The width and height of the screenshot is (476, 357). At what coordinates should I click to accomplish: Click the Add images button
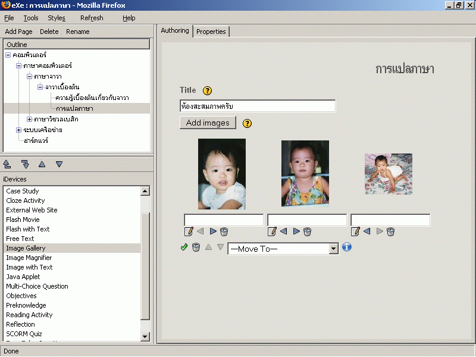(208, 123)
